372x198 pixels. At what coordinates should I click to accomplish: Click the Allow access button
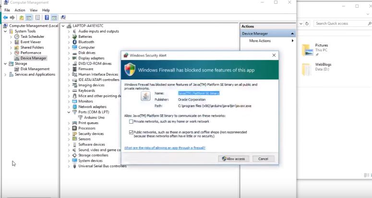point(233,159)
